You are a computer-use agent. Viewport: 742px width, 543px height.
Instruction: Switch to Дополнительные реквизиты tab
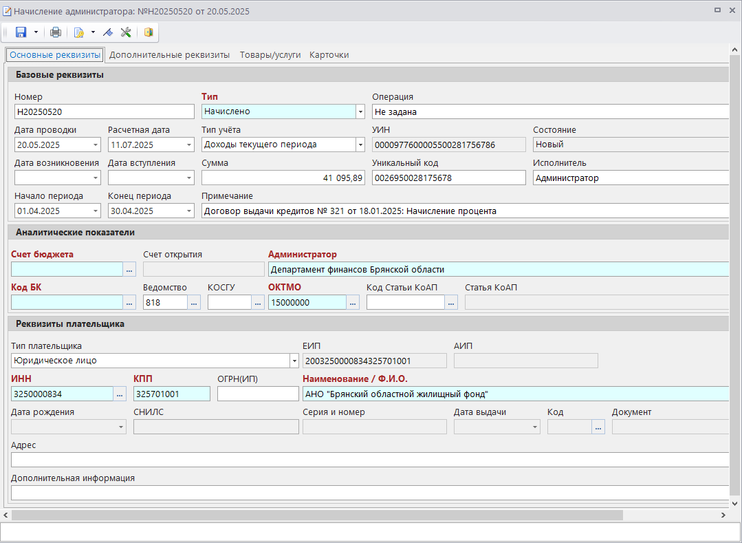pyautogui.click(x=169, y=55)
